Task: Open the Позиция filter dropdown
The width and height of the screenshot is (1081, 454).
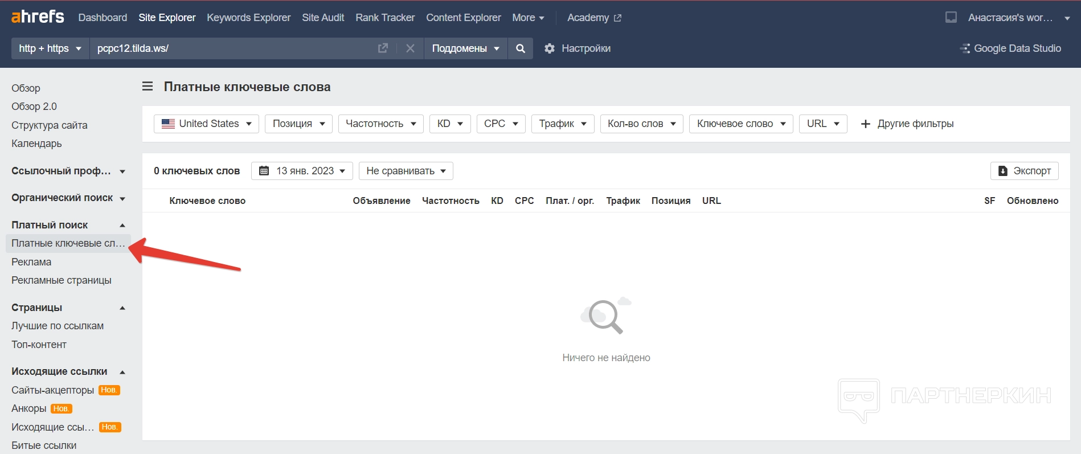Action: point(298,124)
